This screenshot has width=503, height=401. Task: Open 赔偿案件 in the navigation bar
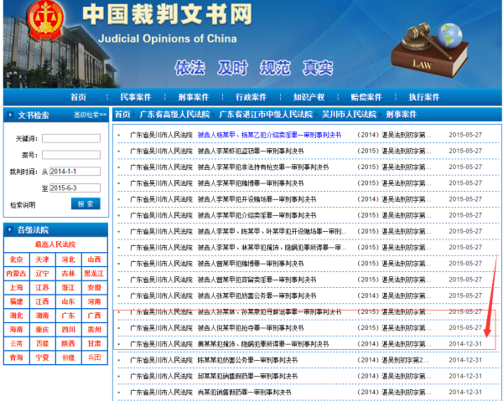pos(366,97)
